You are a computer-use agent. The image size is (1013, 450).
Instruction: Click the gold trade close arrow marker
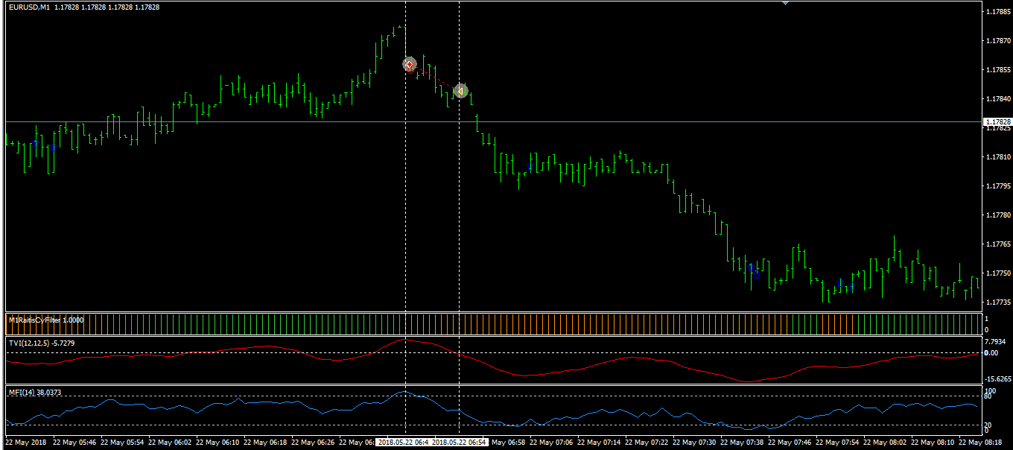pyautogui.click(x=461, y=90)
